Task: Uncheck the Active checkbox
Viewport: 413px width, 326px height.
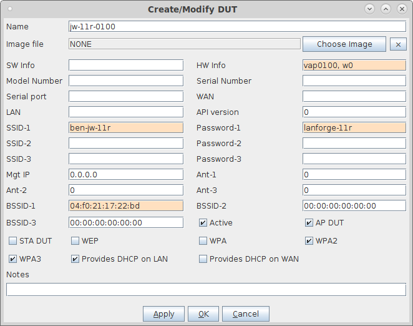Action: (x=203, y=222)
